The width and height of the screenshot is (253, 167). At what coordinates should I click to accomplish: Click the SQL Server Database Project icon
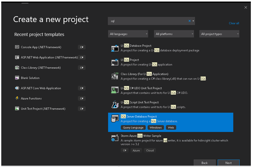tap(115, 119)
